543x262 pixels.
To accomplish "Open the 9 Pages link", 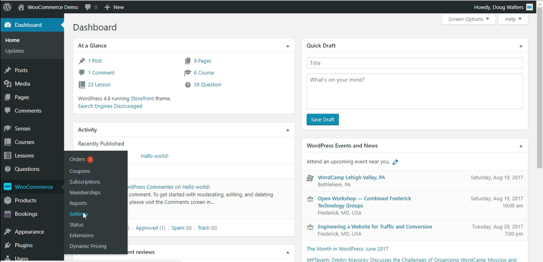I will 202,61.
